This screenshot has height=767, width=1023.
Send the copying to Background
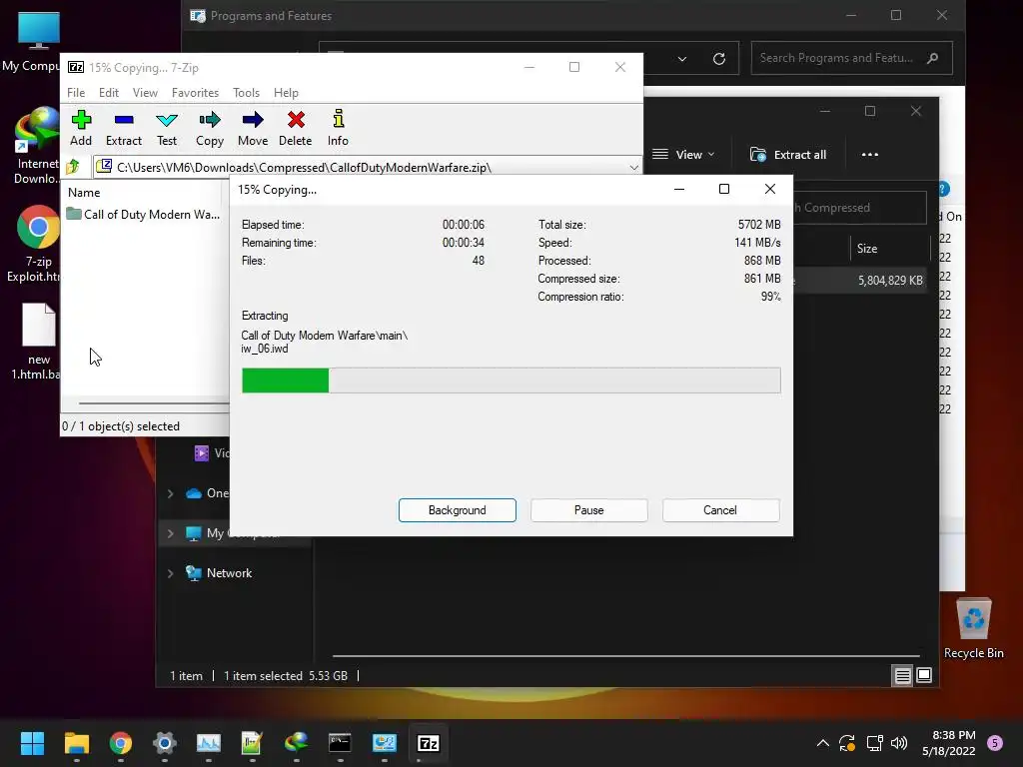click(458, 510)
